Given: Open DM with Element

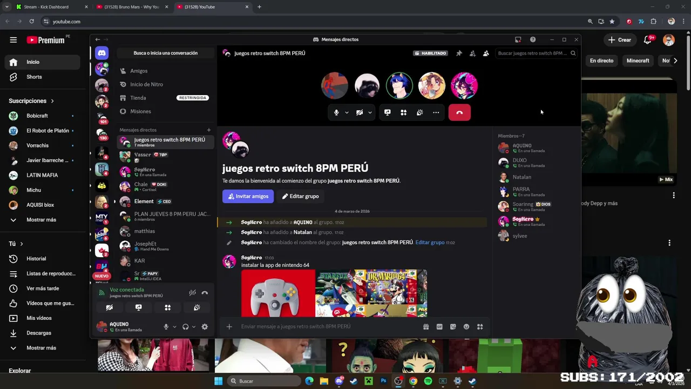Looking at the screenshot, I should 165,202.
